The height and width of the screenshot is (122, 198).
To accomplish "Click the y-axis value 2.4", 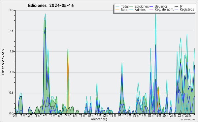I will click(11, 31).
